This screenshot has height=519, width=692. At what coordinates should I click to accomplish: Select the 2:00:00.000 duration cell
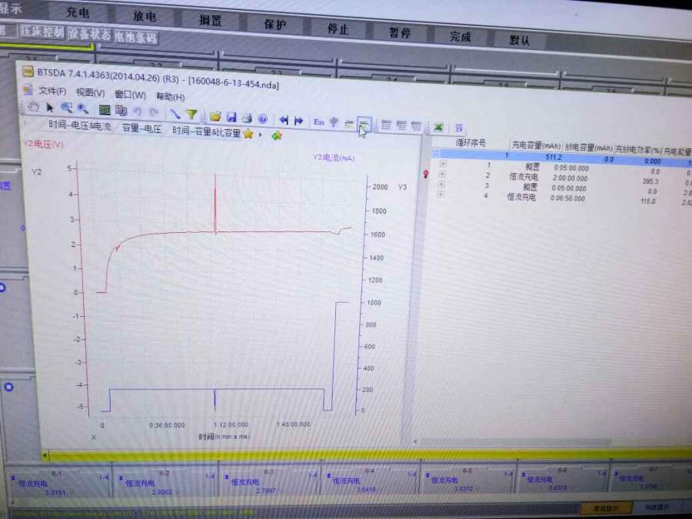(570, 178)
